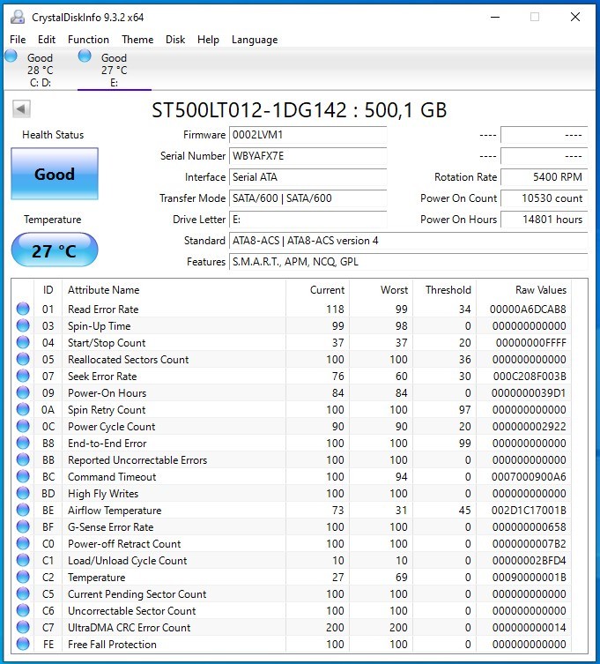Select the C: D: disk status orb
The width and height of the screenshot is (600, 664).
point(11,56)
